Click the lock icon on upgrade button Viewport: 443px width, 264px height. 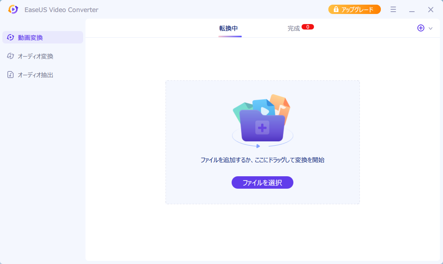[x=336, y=10]
